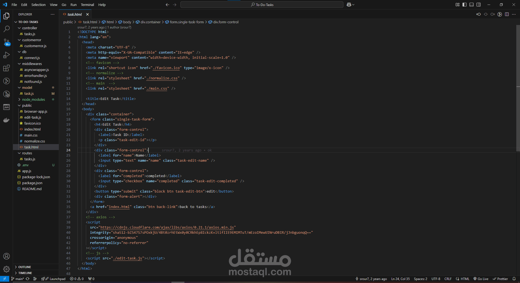Screen dimensions: 520x283
Task: Open the Help menu
Action: coord(102,5)
